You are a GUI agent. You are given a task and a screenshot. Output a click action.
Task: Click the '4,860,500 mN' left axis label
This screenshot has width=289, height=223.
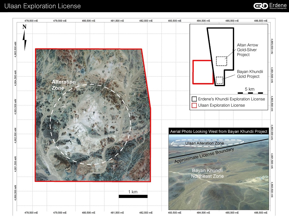(15, 193)
